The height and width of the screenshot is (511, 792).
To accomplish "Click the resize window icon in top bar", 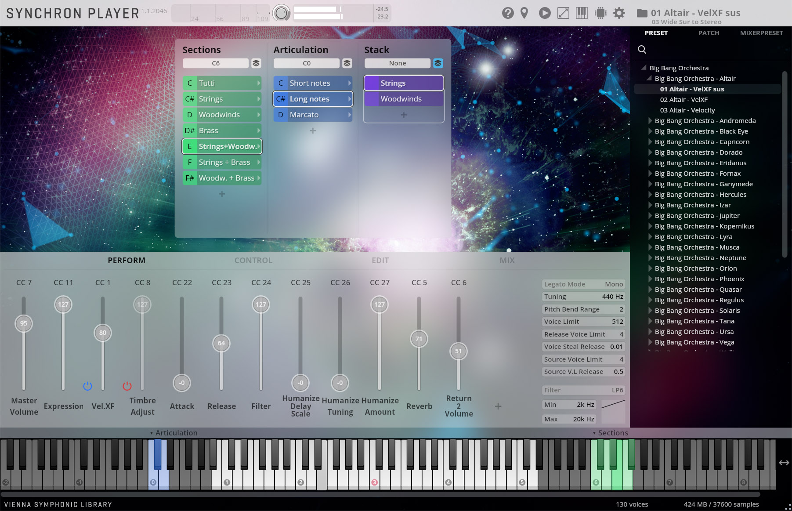I will click(563, 13).
